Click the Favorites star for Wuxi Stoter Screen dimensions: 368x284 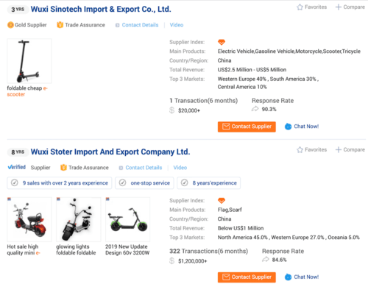300,150
